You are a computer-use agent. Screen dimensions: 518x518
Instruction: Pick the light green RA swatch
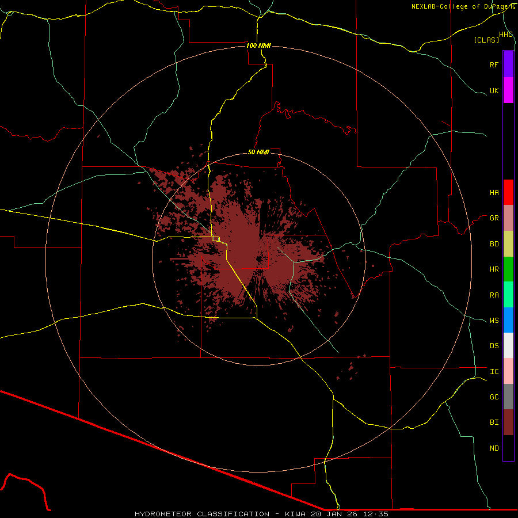coord(508,295)
